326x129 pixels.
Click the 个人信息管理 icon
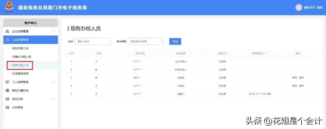pyautogui.click(x=8, y=82)
